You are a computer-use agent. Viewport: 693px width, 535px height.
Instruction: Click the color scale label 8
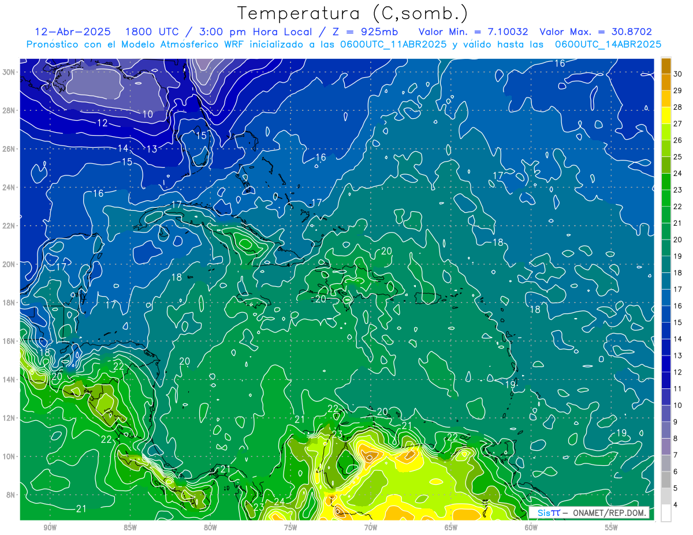[676, 439]
